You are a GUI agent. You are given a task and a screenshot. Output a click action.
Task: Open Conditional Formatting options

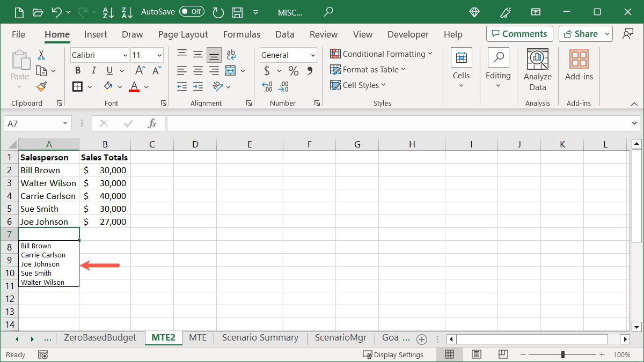click(x=382, y=54)
